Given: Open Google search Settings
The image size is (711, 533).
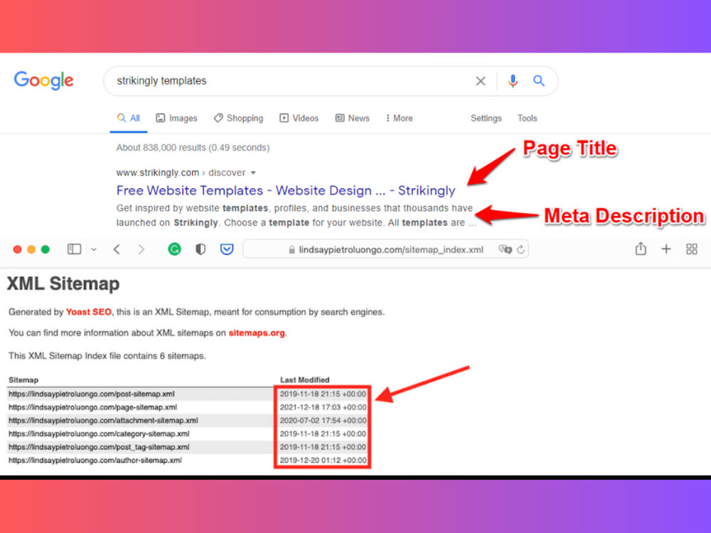Looking at the screenshot, I should point(486,118).
